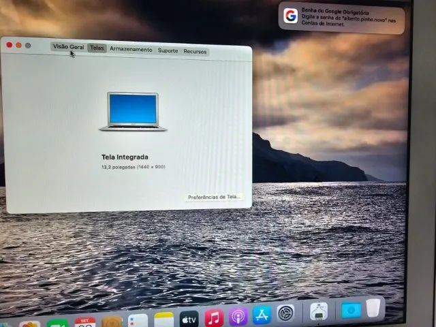This screenshot has width=436, height=327.
Task: Select the Telas tab
Action: coord(97,48)
